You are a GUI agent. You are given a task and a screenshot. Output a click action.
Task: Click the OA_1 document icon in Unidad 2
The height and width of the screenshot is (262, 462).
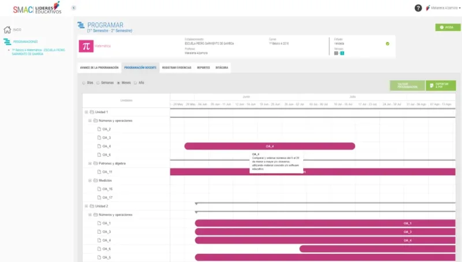(x=99, y=223)
